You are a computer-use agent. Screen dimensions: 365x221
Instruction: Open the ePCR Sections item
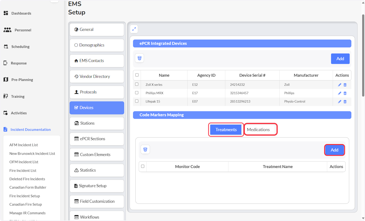click(x=97, y=139)
